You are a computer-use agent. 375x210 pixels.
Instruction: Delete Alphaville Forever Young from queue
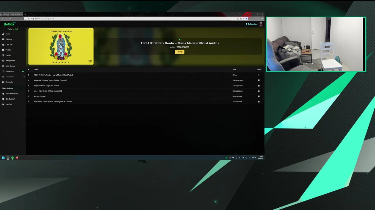259,80
